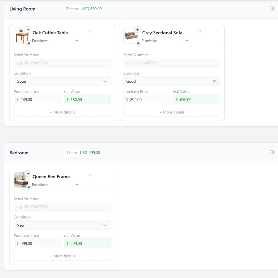
Task: Open Condition dropdown for Gray Sectional Sofa
Action: (172, 81)
